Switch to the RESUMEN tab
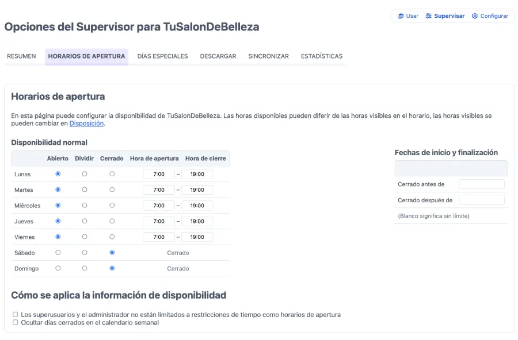This screenshot has height=340, width=518. tap(21, 56)
